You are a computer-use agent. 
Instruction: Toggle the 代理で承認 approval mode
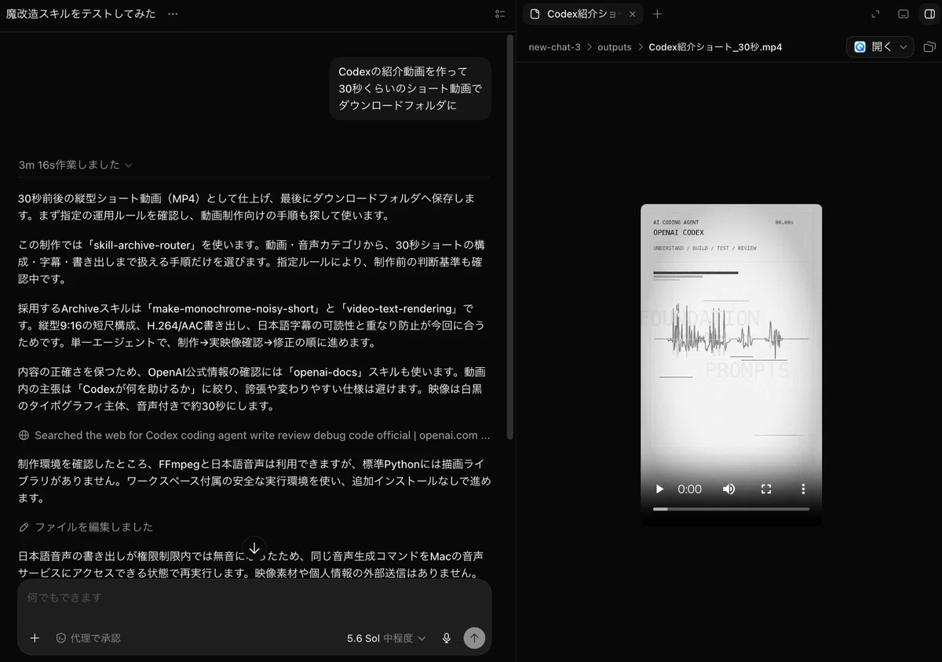[x=88, y=638]
